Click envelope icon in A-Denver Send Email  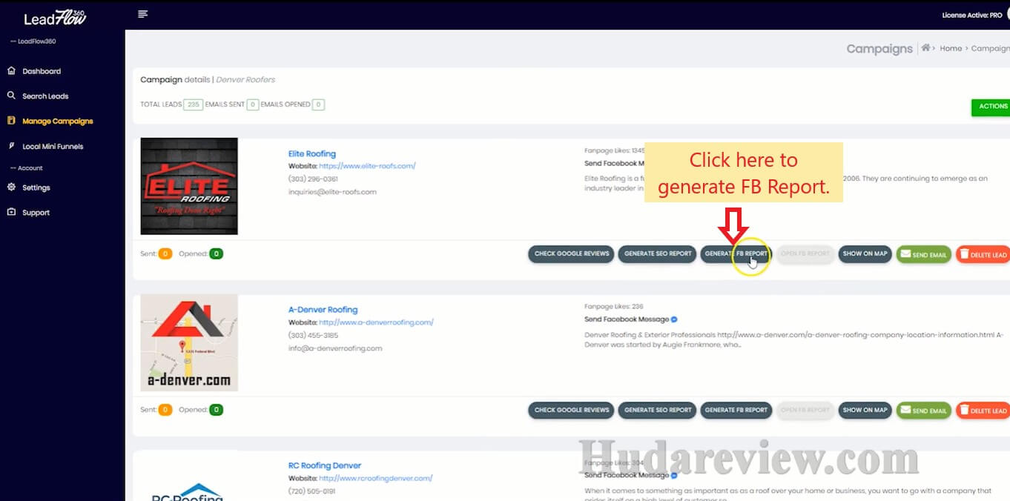tap(905, 411)
